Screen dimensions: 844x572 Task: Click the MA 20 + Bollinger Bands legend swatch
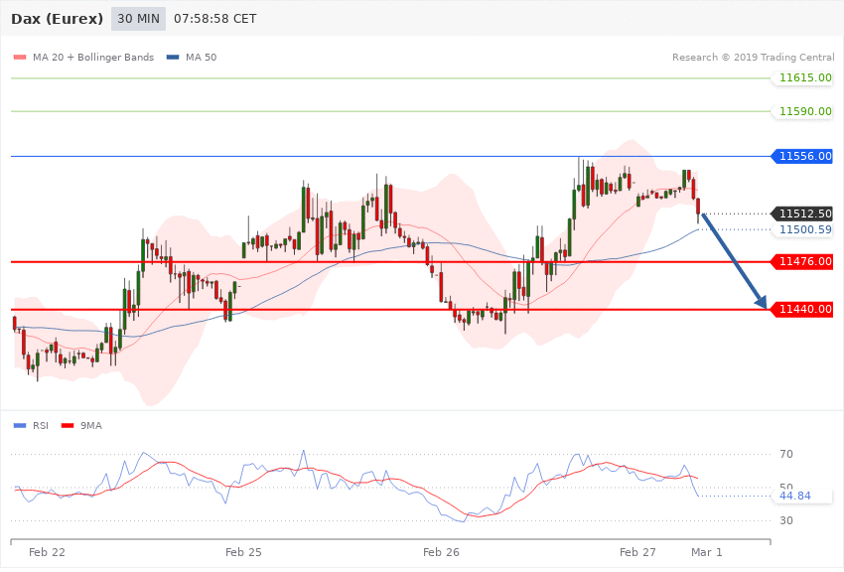click(x=20, y=57)
